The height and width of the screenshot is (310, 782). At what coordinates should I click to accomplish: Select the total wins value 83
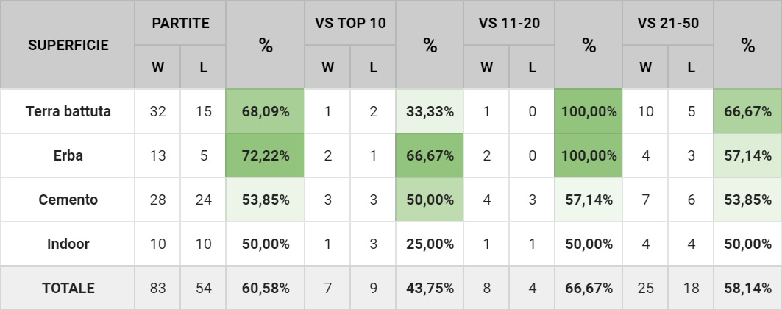pos(157,289)
